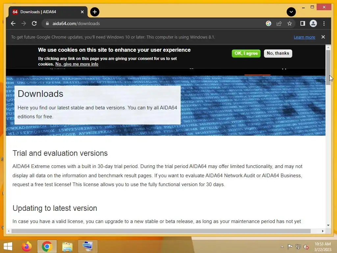Click the forward navigation arrow
337x253 pixels.
(x=24, y=23)
